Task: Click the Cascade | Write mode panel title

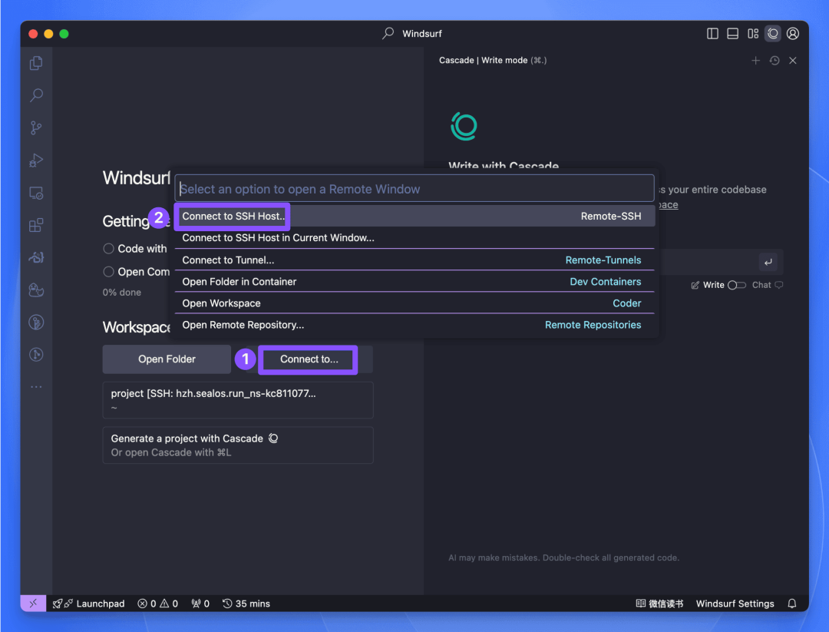Action: click(493, 61)
